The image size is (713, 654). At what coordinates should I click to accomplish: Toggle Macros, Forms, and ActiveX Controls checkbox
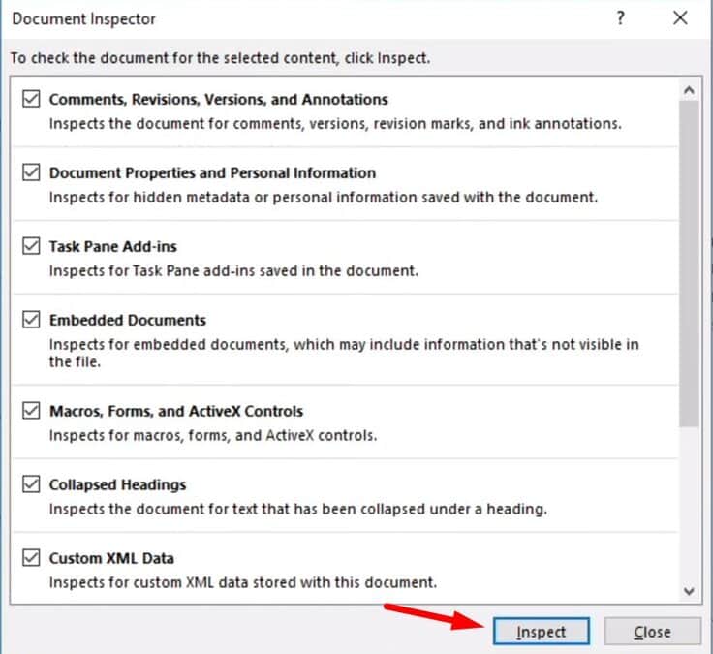31,411
